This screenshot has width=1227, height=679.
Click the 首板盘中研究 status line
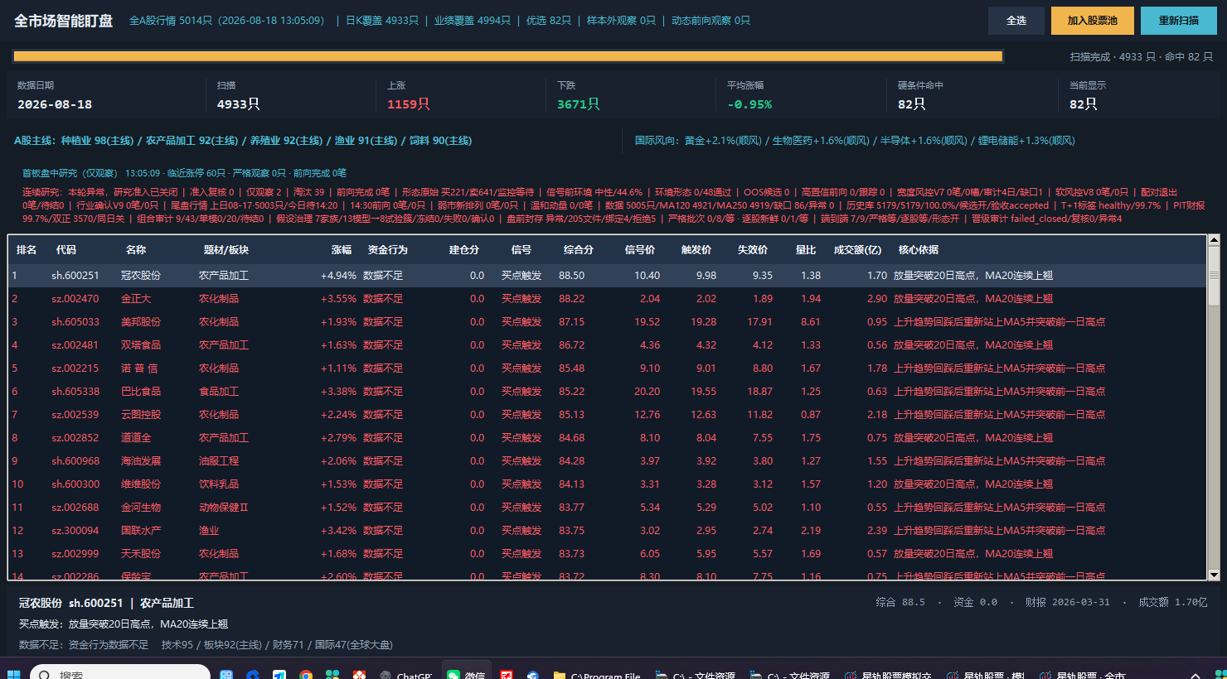tap(184, 173)
